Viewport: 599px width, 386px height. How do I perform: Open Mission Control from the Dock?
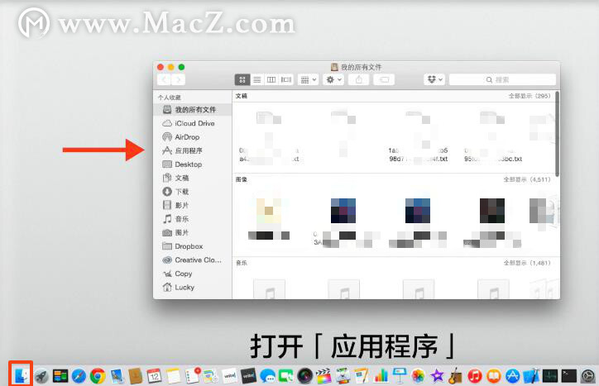tap(60, 376)
